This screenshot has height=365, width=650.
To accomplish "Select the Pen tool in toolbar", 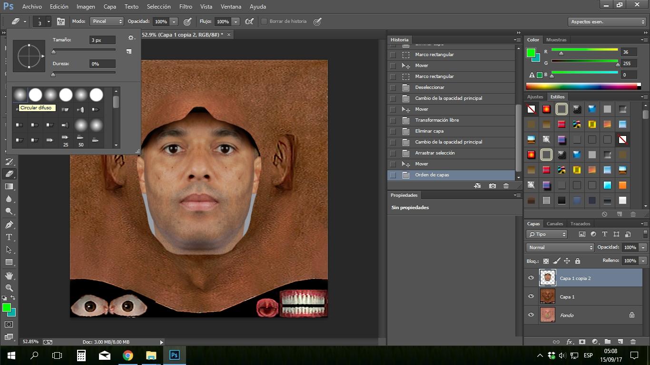I will [x=9, y=224].
